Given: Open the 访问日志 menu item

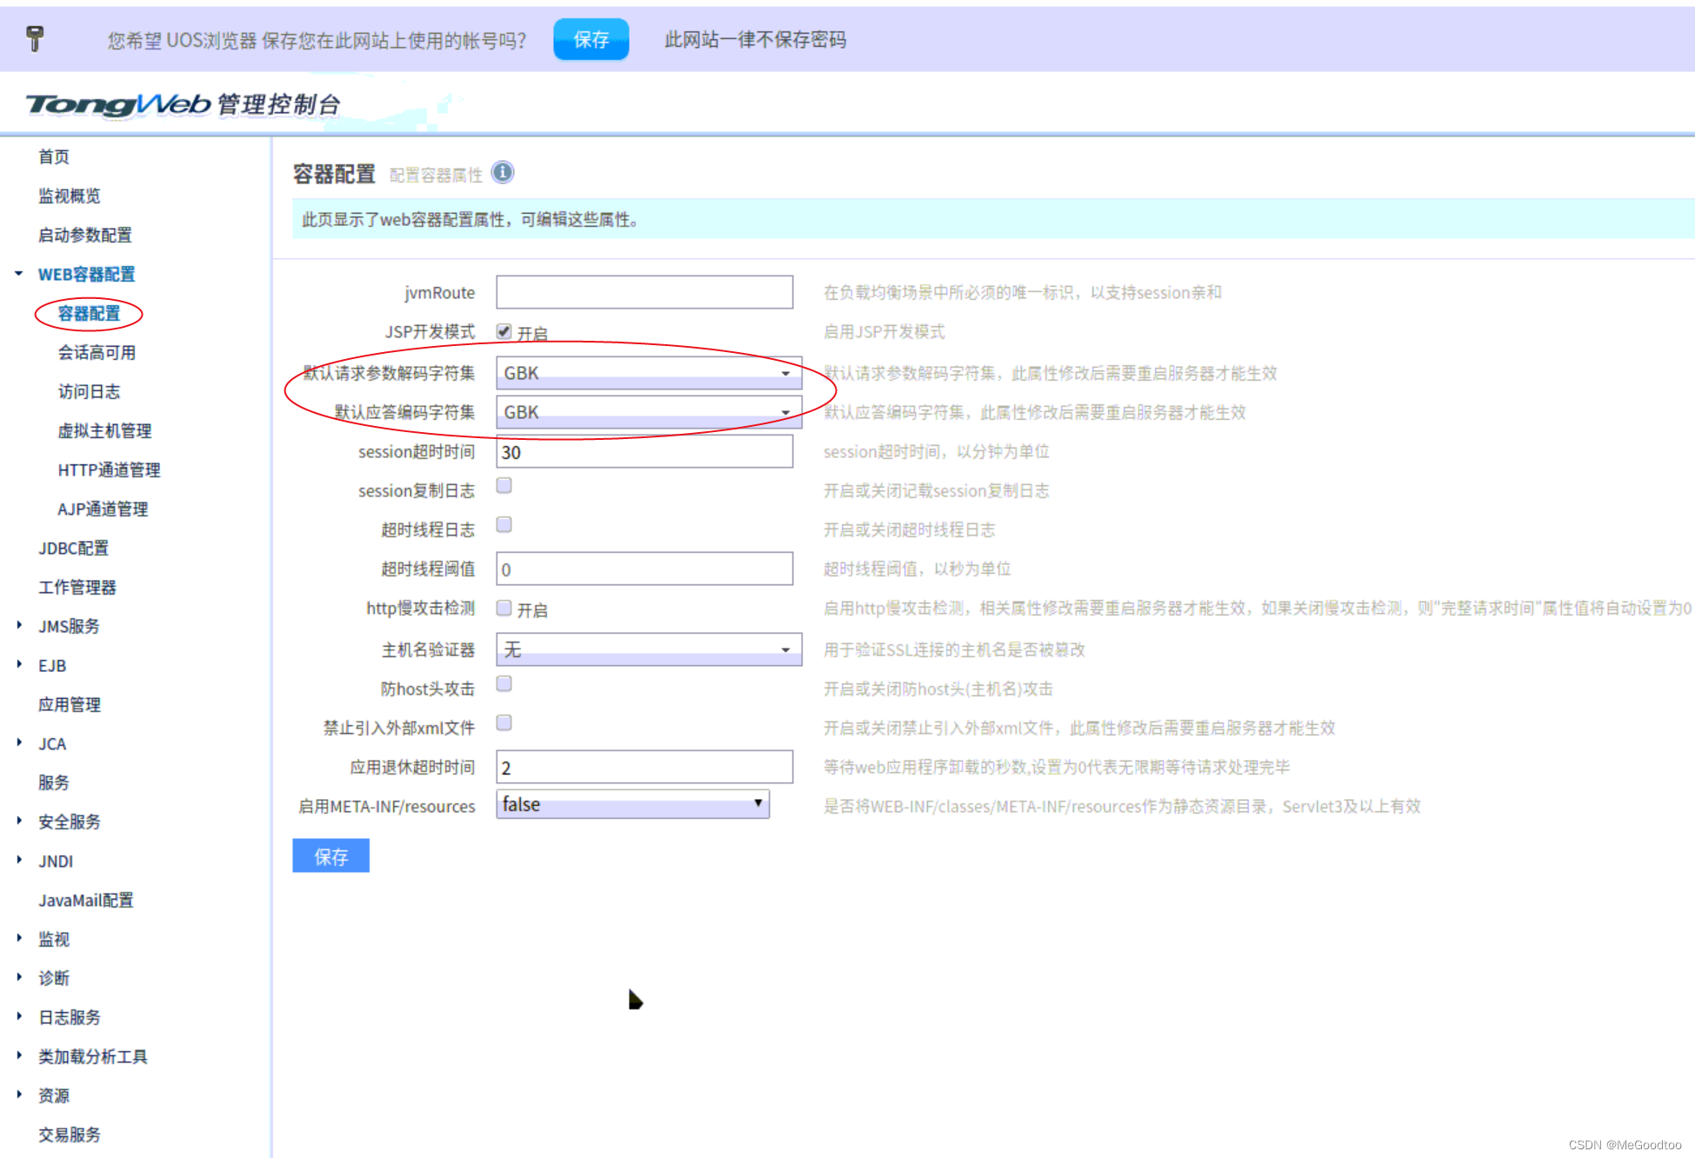Looking at the screenshot, I should click(89, 391).
